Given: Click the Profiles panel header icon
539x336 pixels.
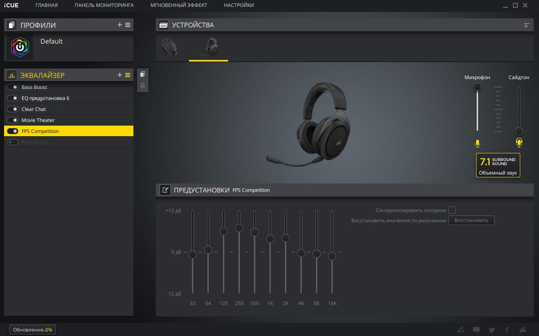Looking at the screenshot, I should point(12,25).
